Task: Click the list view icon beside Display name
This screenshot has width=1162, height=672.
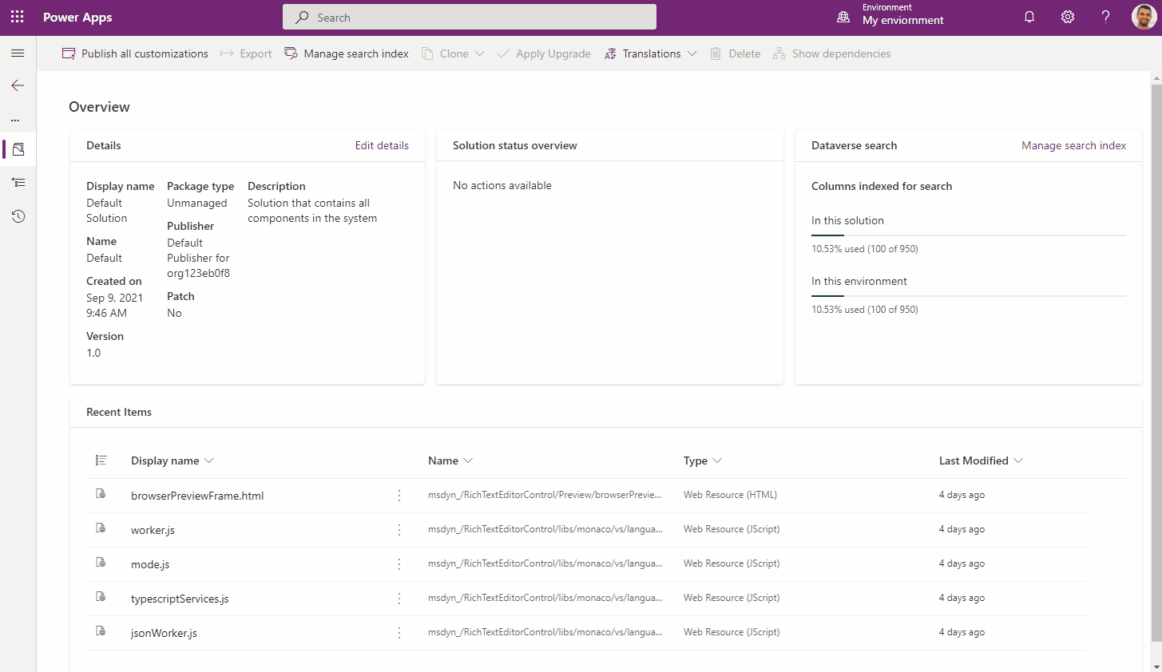Action: click(101, 461)
